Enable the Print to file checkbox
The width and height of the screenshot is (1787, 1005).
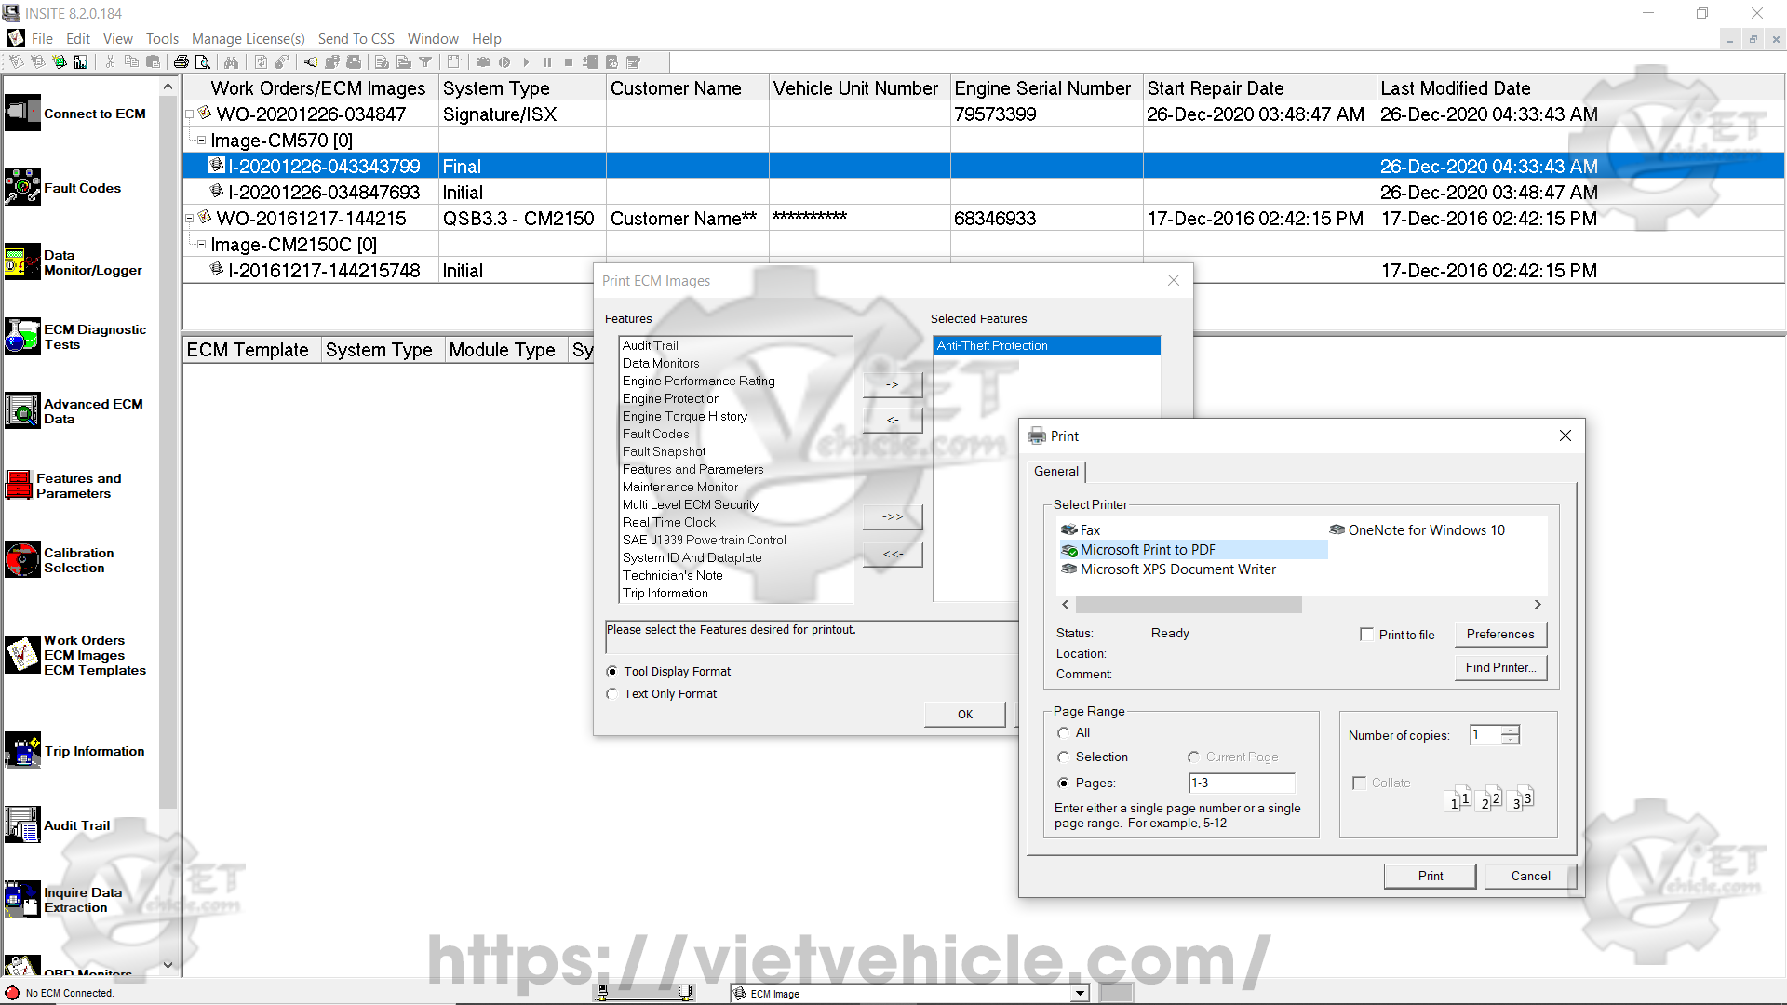click(x=1366, y=635)
